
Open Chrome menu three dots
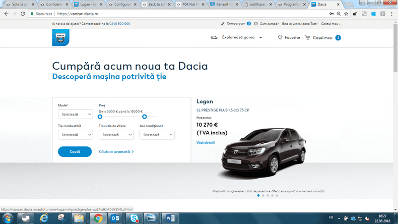pos(392,14)
